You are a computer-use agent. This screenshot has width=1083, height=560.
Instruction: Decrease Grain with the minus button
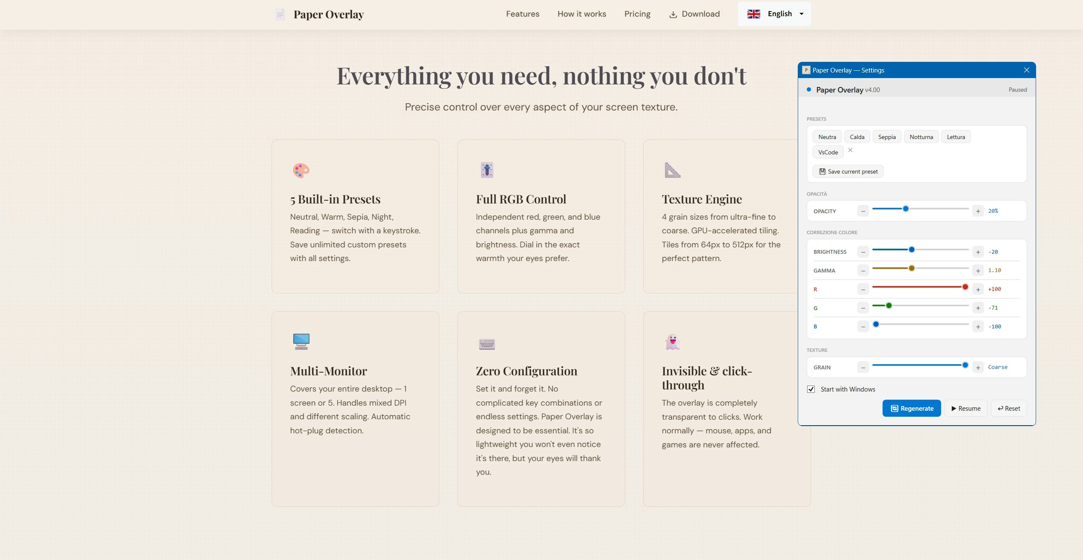[x=863, y=367]
